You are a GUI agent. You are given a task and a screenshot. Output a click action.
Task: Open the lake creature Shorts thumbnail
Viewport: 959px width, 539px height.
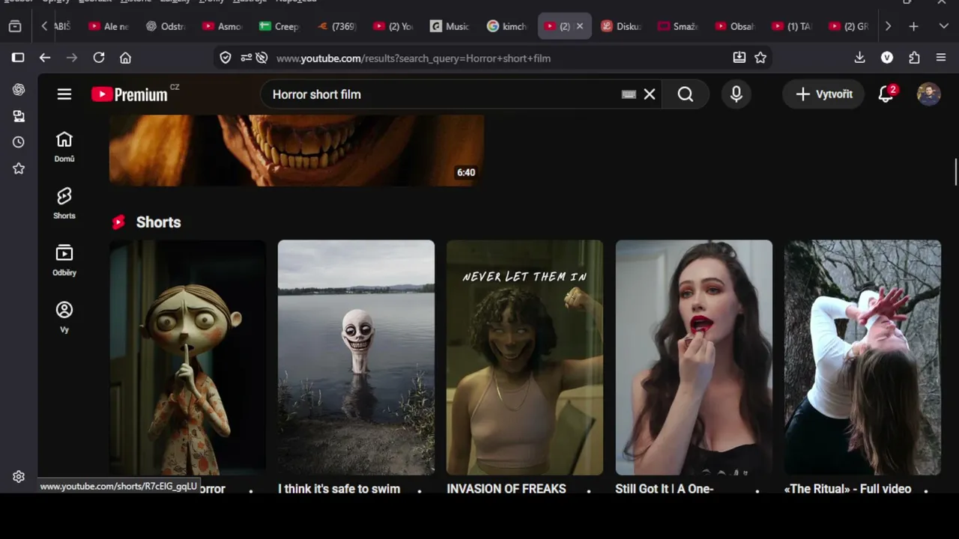pyautogui.click(x=356, y=358)
